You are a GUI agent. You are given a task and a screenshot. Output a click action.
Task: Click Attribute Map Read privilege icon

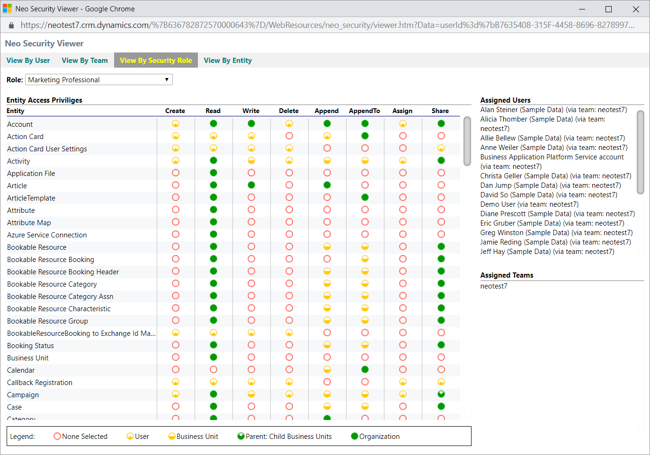pos(214,222)
